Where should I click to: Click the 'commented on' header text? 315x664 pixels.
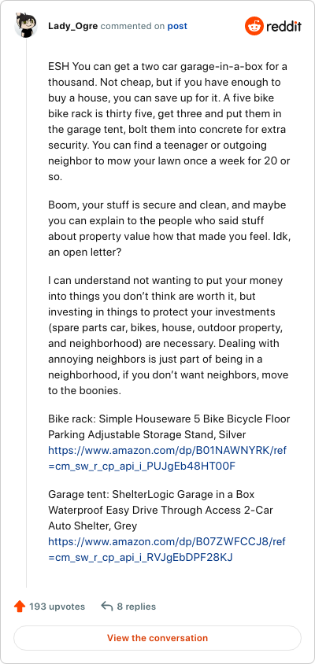[133, 26]
